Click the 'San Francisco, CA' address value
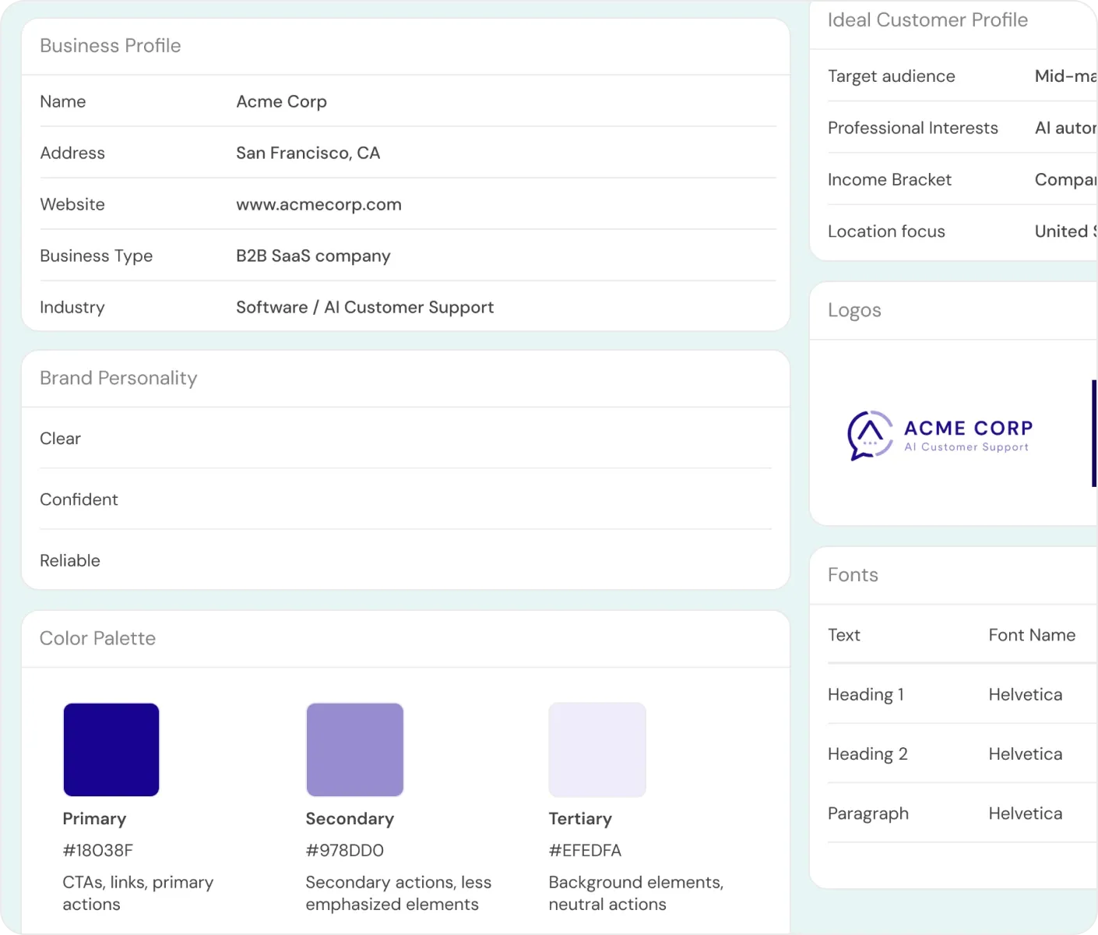Screen dimensions: 1098x935 click(x=308, y=153)
